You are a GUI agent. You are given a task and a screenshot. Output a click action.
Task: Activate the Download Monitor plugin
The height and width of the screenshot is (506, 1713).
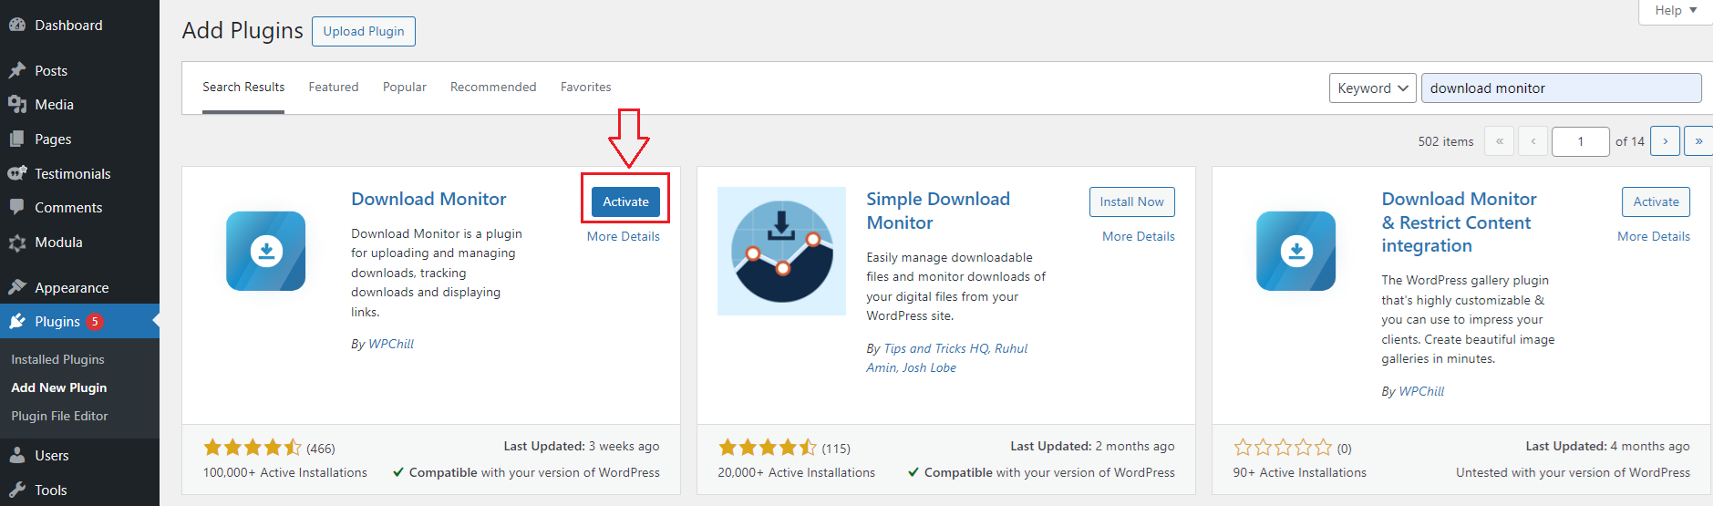pyautogui.click(x=625, y=202)
